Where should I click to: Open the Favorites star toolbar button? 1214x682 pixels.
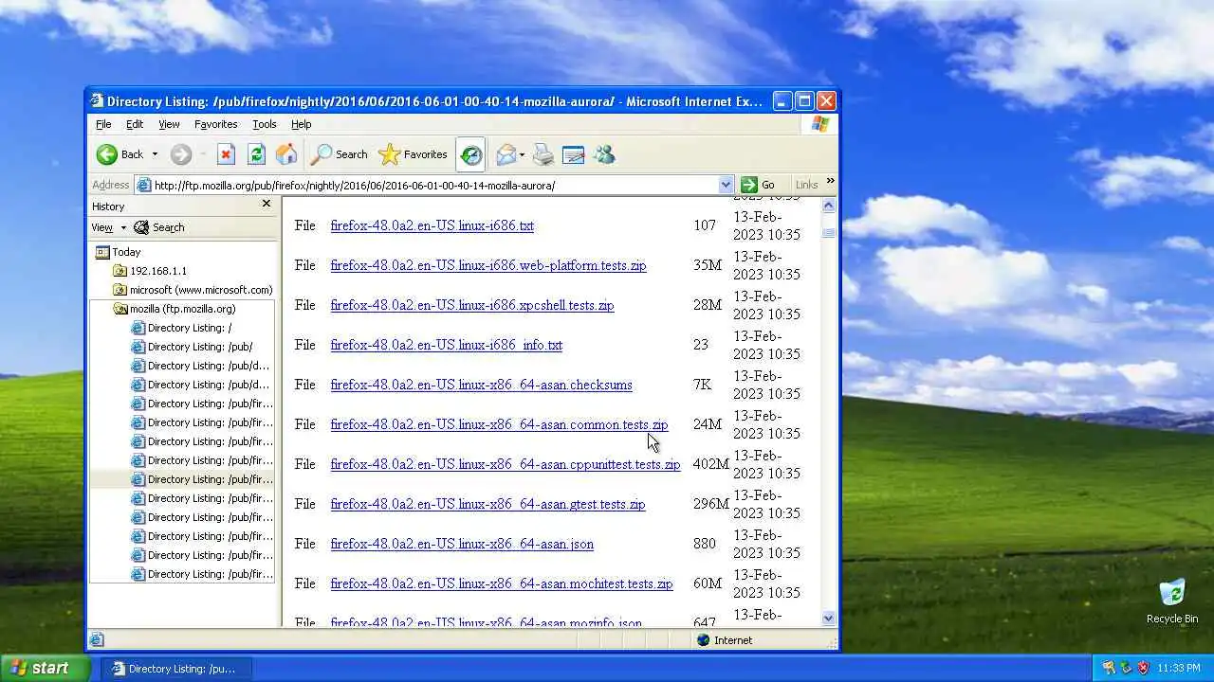413,154
